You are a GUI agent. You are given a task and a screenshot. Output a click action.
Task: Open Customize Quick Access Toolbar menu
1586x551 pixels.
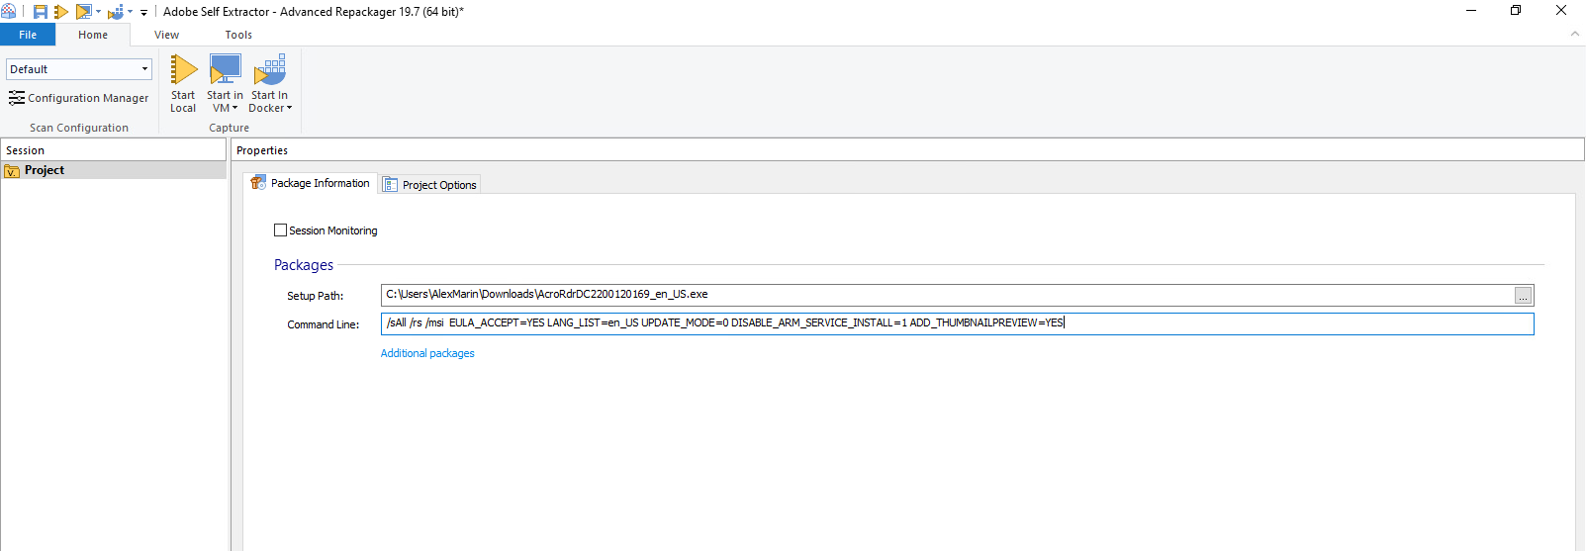pos(143,13)
